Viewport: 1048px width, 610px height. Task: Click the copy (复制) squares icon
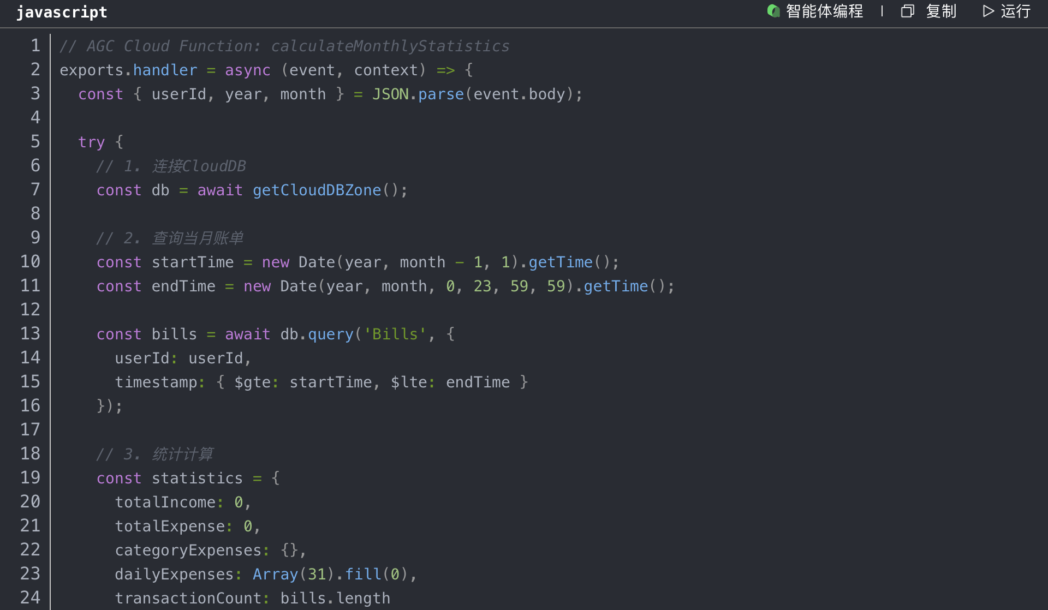tap(907, 11)
